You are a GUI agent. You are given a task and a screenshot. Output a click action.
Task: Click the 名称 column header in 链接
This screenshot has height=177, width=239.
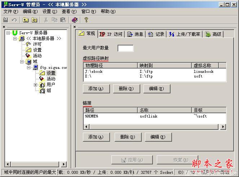pyautogui.click(x=164, y=110)
